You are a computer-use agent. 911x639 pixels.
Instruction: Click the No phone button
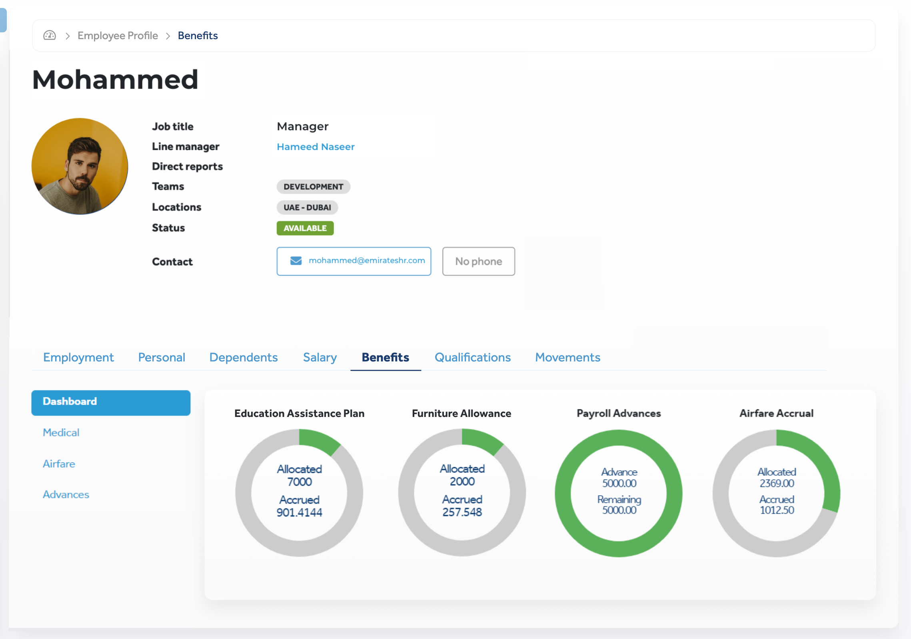tap(478, 261)
